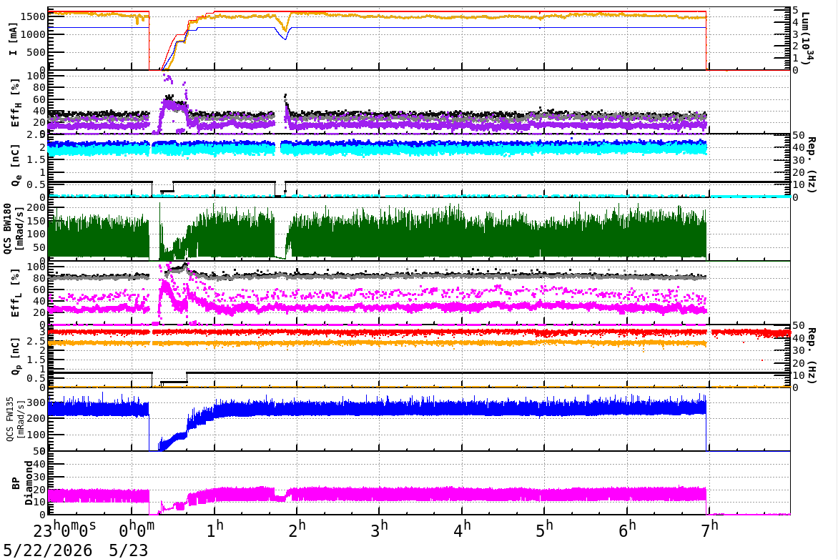
Task: Select the "3h" time tick label
Action: pyautogui.click(x=380, y=530)
